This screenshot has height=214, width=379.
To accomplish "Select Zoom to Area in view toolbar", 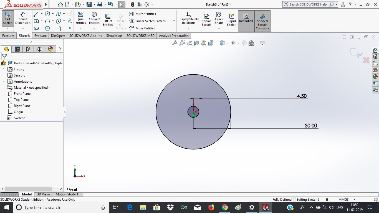I will [182, 43].
